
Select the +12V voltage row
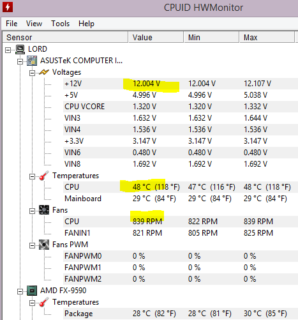[181, 84]
